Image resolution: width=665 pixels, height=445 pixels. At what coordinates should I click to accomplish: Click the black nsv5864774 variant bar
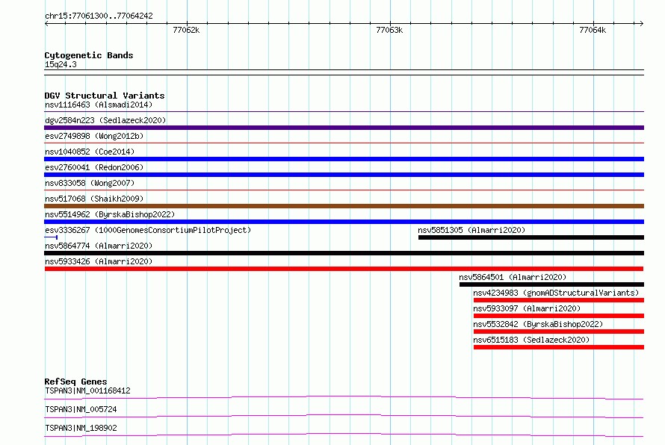click(x=344, y=253)
